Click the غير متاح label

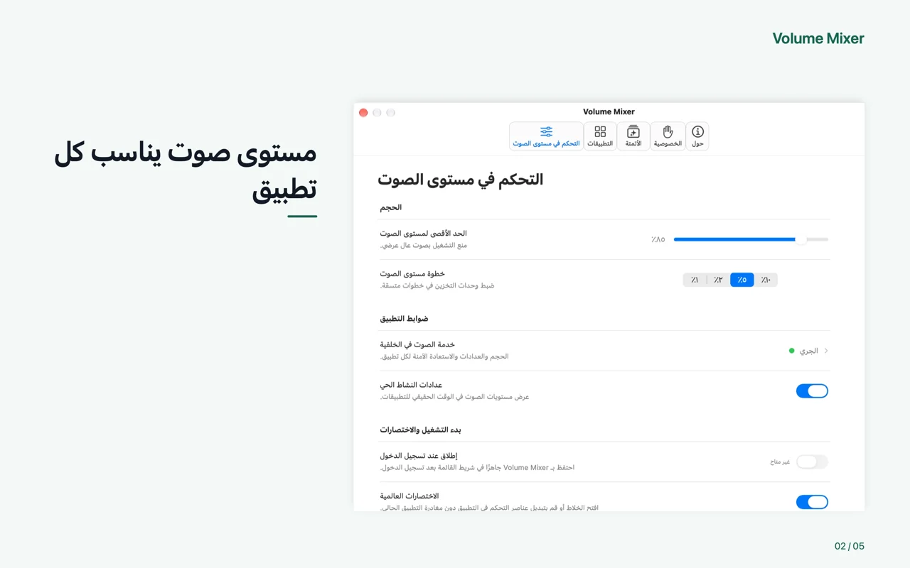point(780,461)
